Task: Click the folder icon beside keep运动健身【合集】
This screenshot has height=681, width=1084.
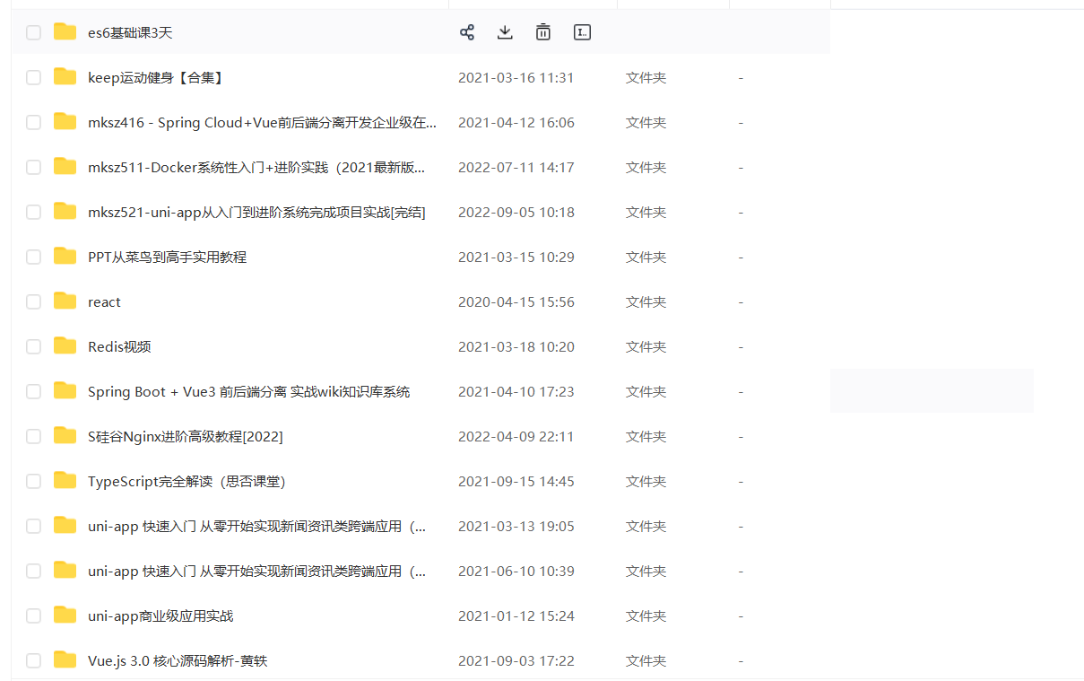Action: [x=65, y=77]
